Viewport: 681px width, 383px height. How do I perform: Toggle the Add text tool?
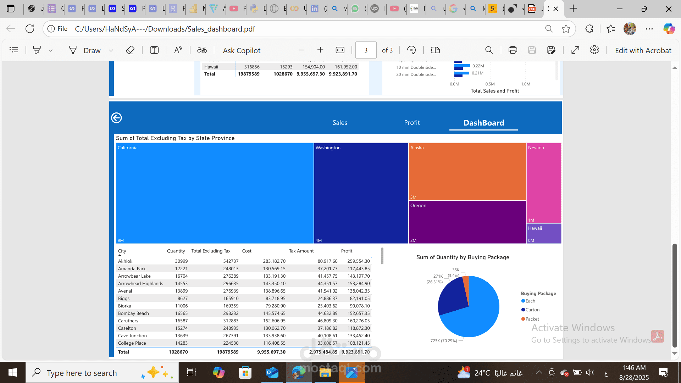[x=154, y=50]
